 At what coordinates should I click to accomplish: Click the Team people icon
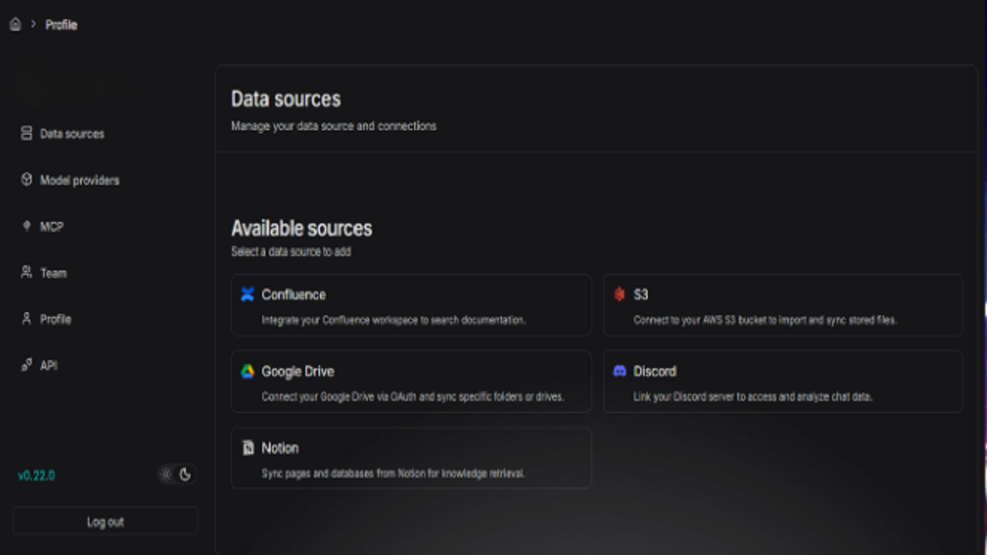(26, 272)
